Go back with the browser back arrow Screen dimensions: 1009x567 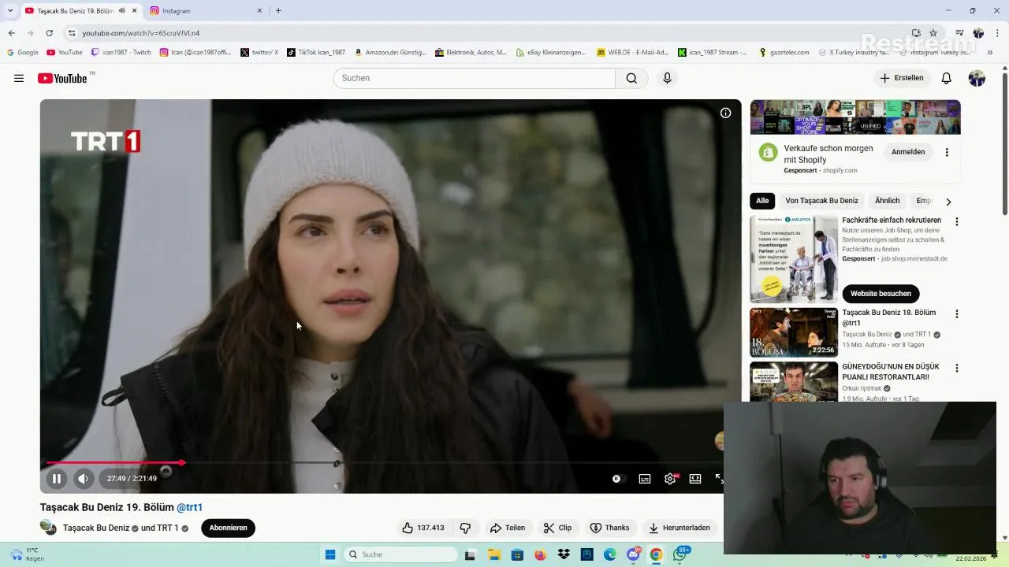pos(11,33)
